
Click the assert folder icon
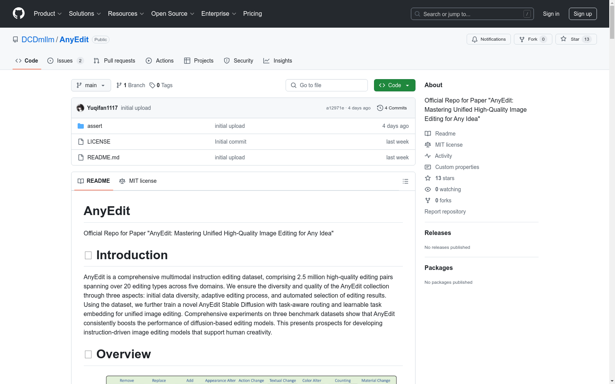click(81, 126)
